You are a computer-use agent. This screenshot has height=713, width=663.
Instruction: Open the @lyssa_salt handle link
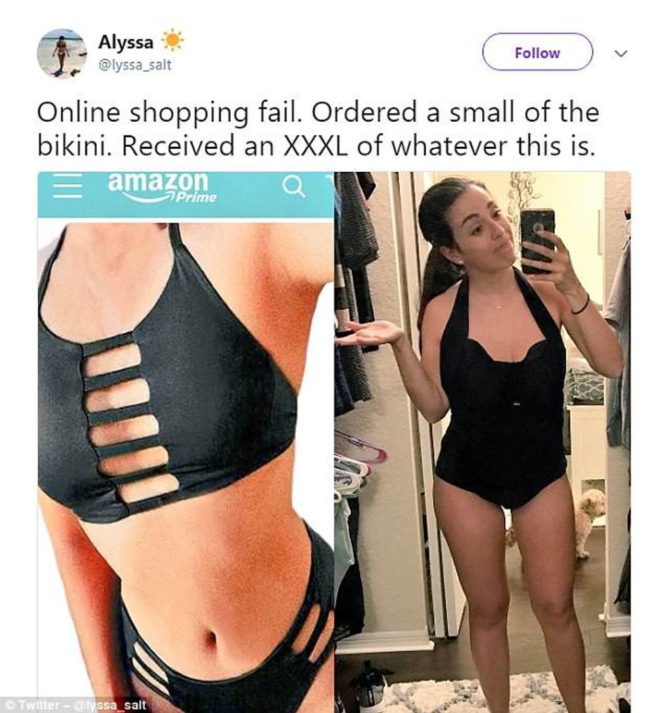click(135, 65)
